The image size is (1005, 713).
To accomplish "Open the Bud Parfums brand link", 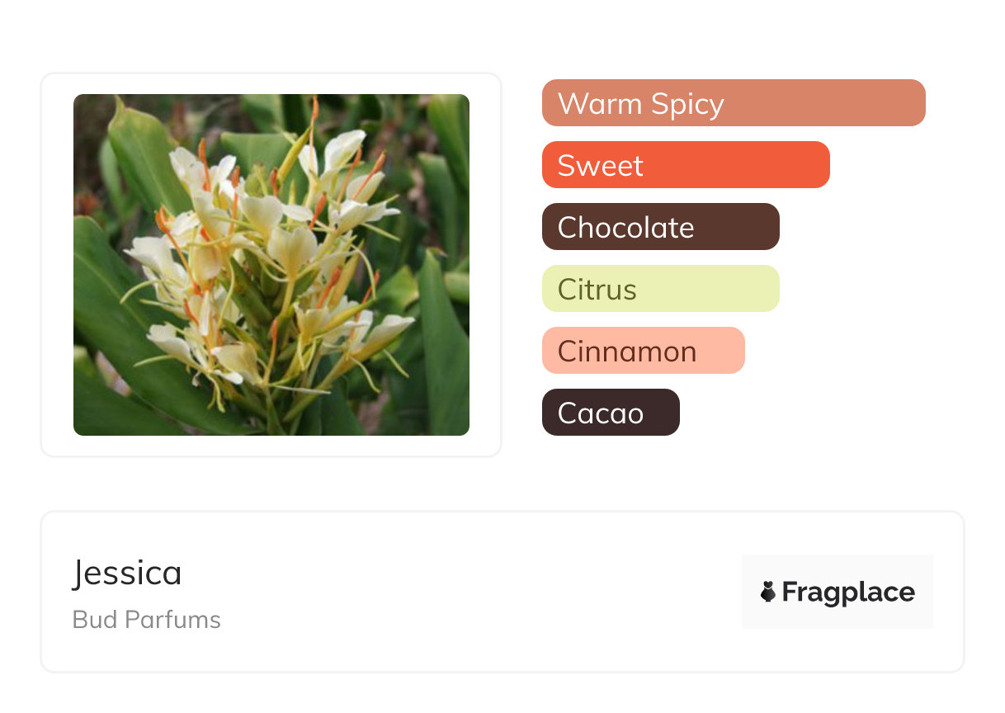I will [x=146, y=619].
